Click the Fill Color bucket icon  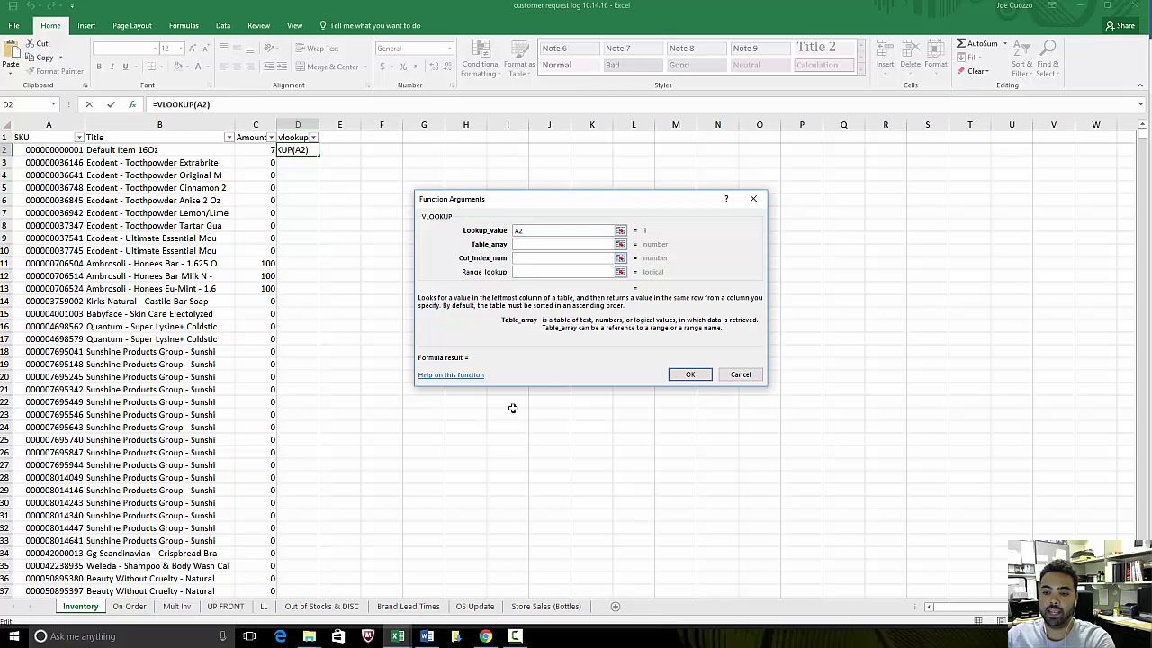[x=178, y=67]
